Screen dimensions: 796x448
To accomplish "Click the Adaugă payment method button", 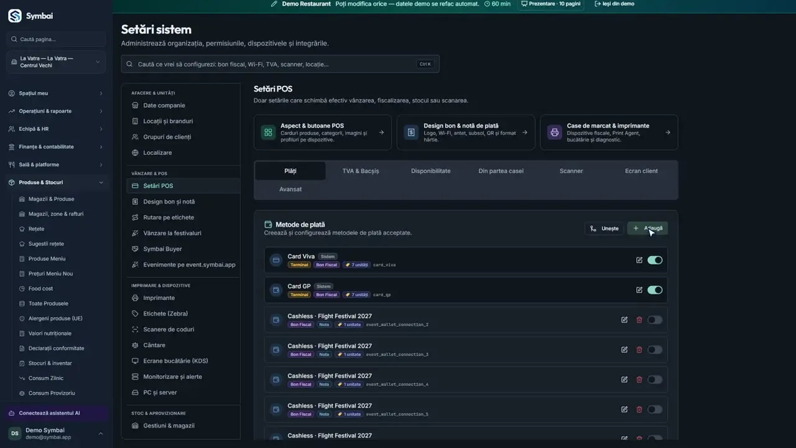I will 647,228.
